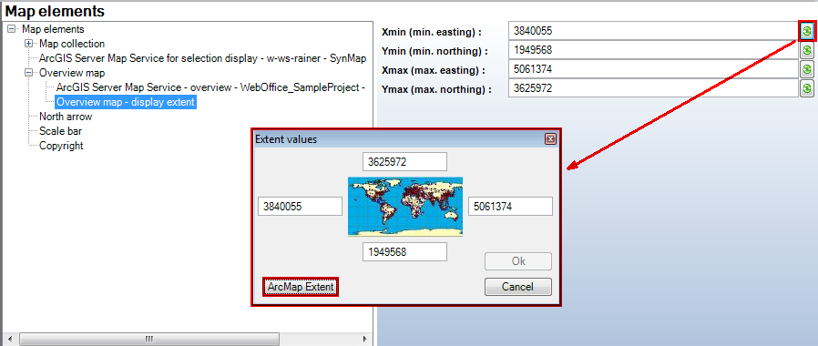The height and width of the screenshot is (346, 818).
Task: Click the Ymax (max. northing) input field
Action: coord(653,88)
